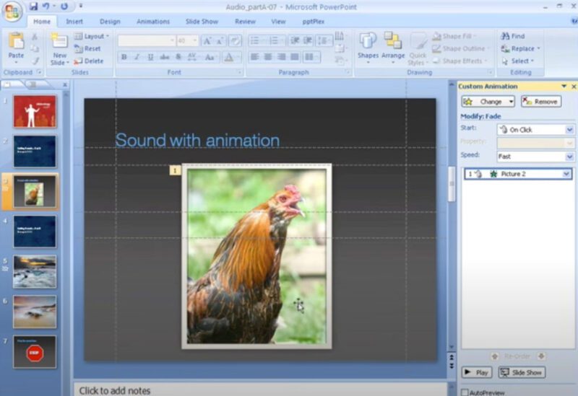Click Find in the Editing group

pos(513,36)
